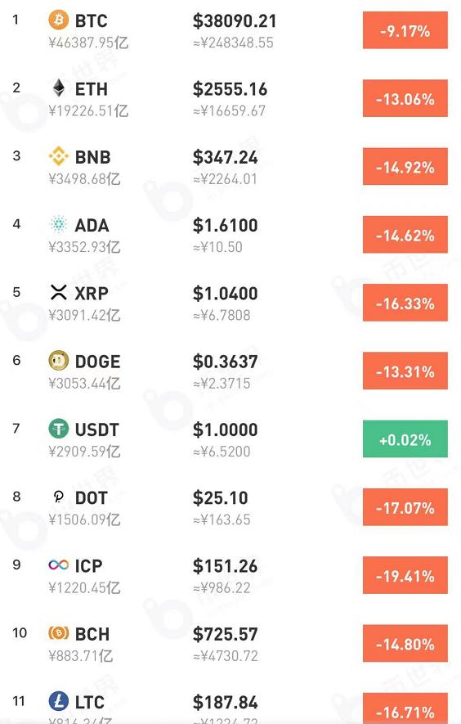Select the Ethereum diamond icon
This screenshot has height=724, width=461.
[59, 88]
